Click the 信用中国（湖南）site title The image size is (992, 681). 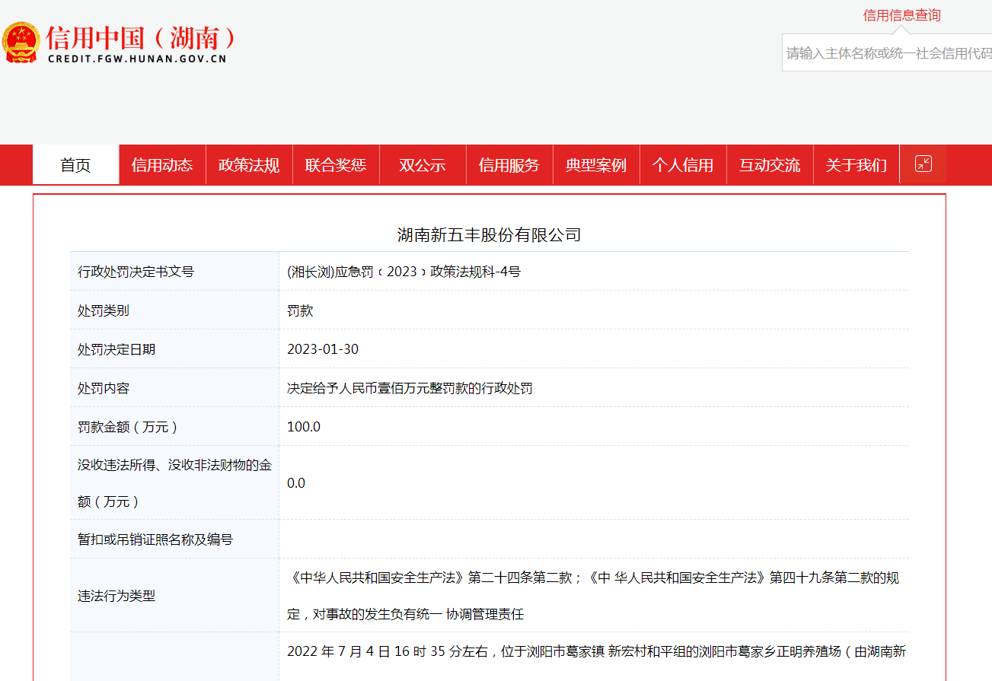tap(141, 37)
